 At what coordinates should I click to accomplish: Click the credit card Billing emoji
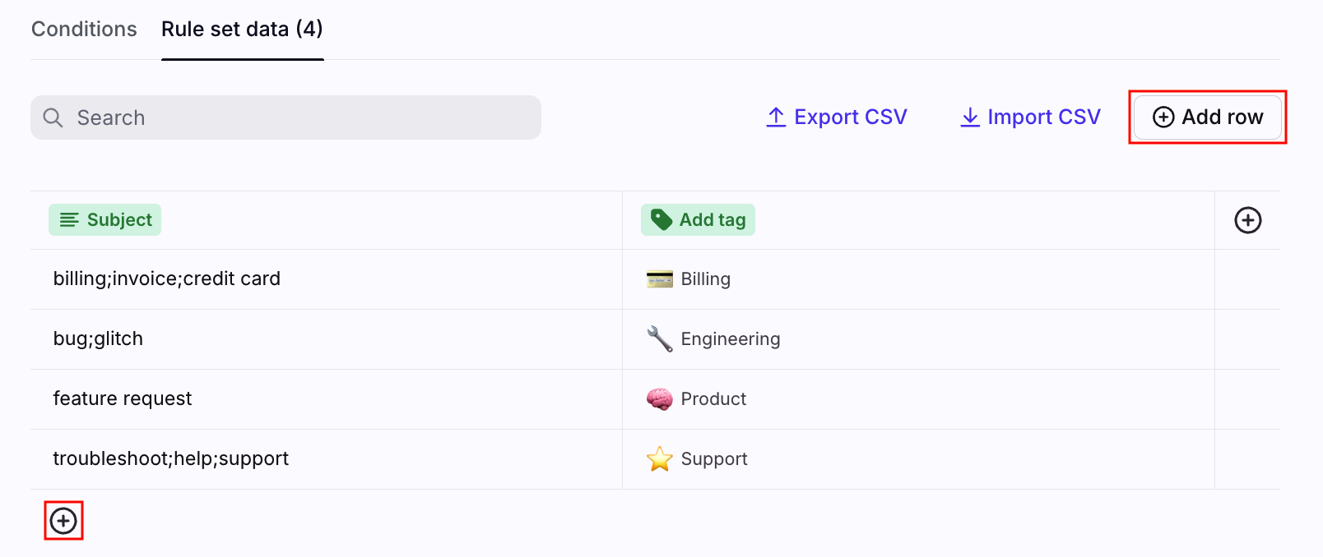660,279
